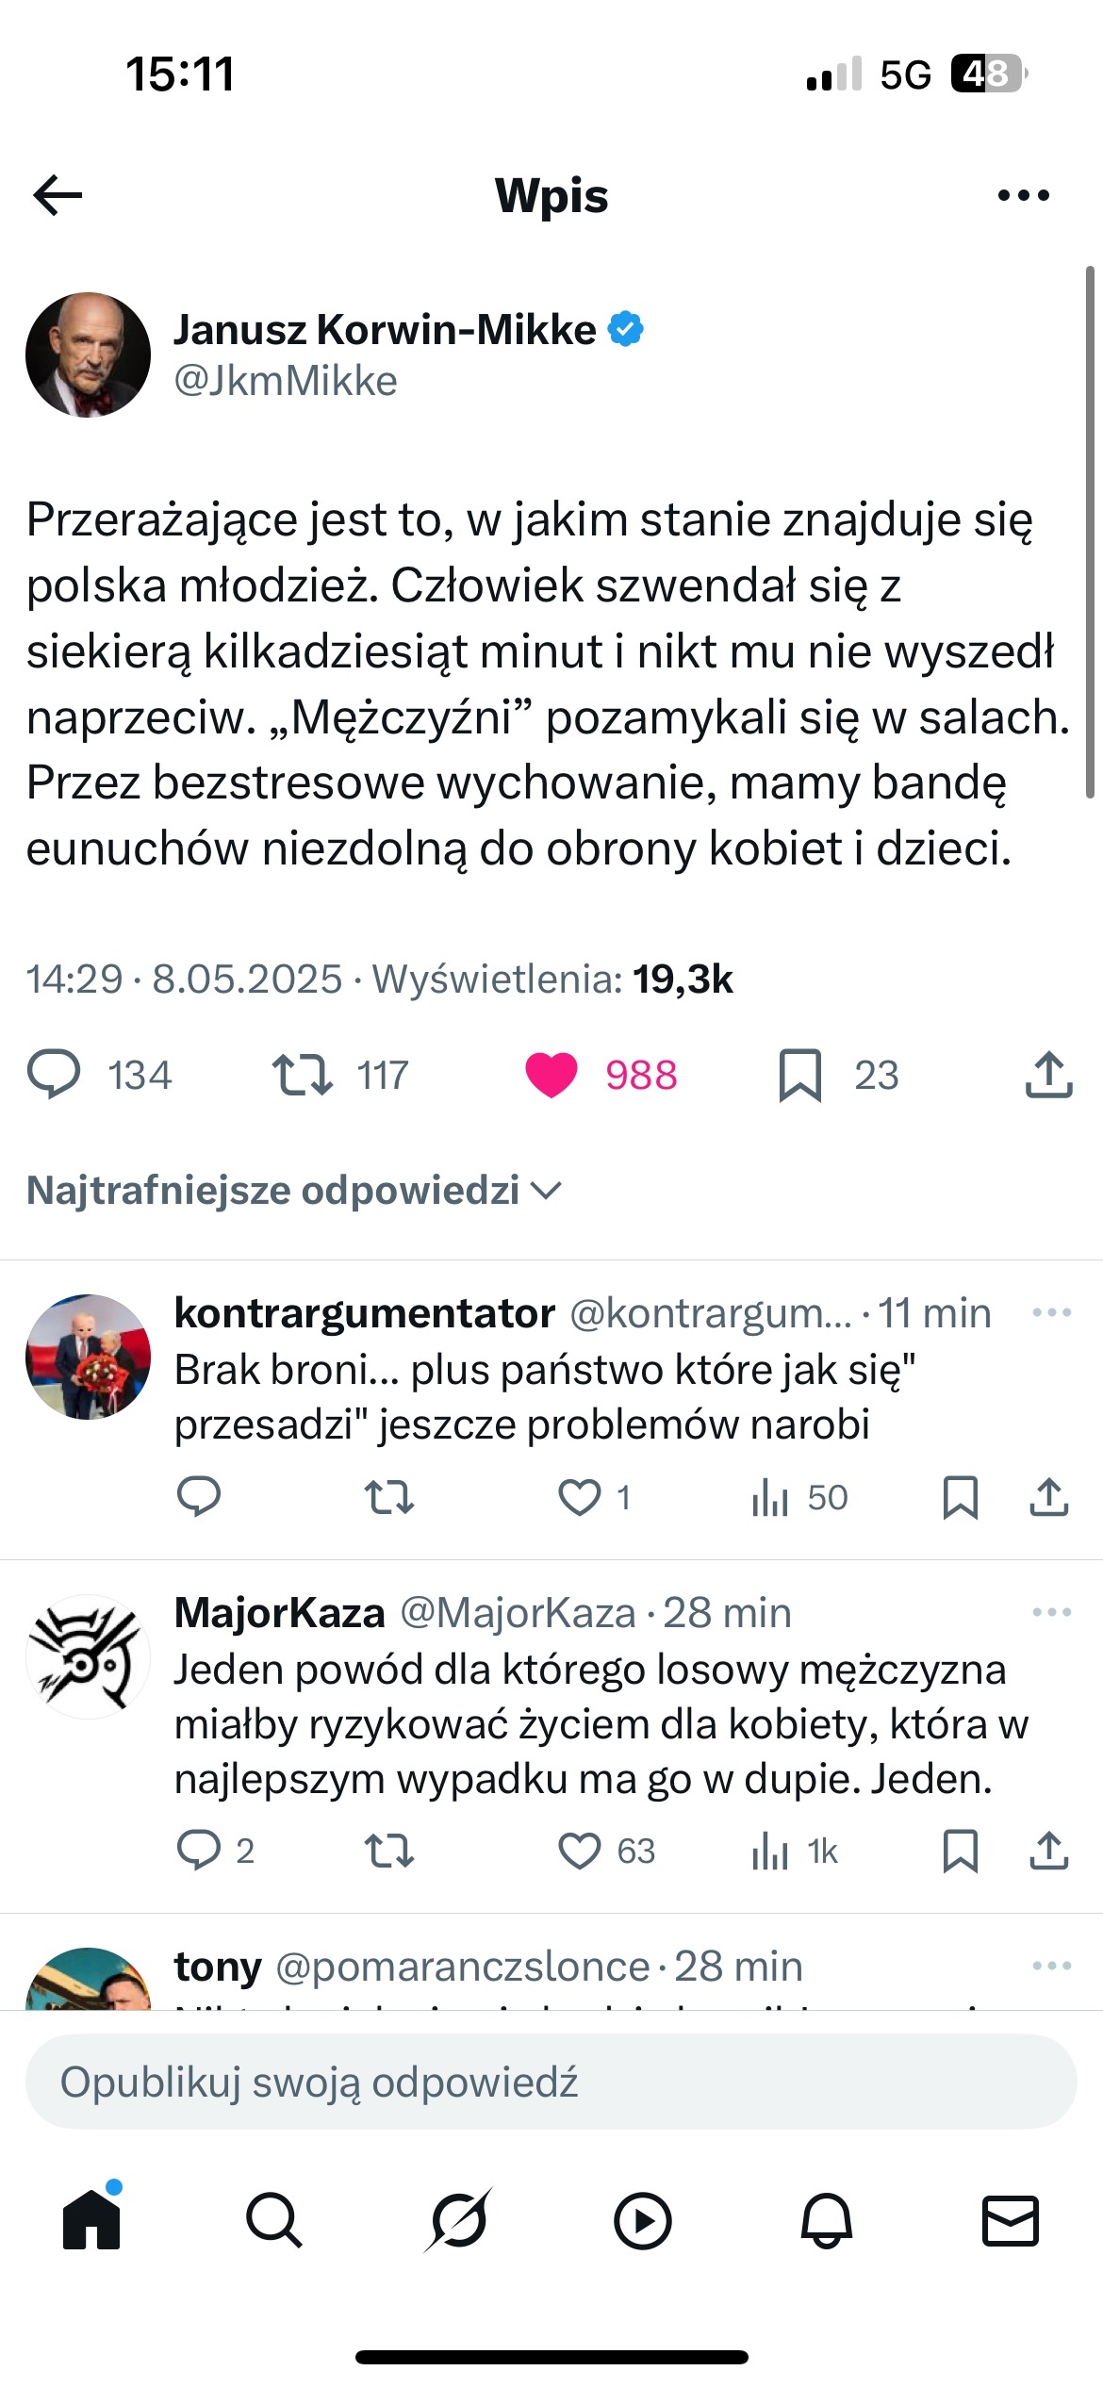Open the @JkmMikke profile handle
The height and width of the screenshot is (2387, 1103).
[x=286, y=381]
